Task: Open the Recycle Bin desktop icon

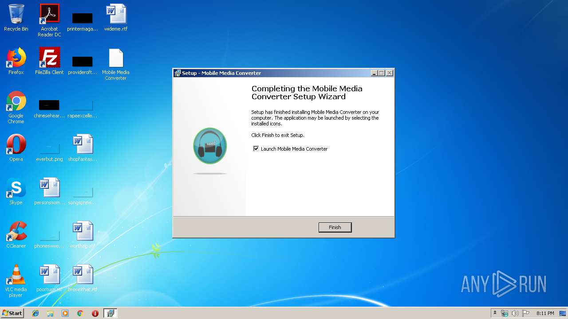Action: 16,18
